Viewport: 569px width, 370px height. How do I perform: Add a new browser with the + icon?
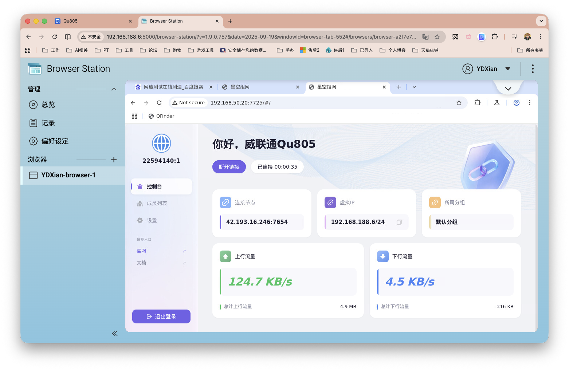tap(114, 160)
